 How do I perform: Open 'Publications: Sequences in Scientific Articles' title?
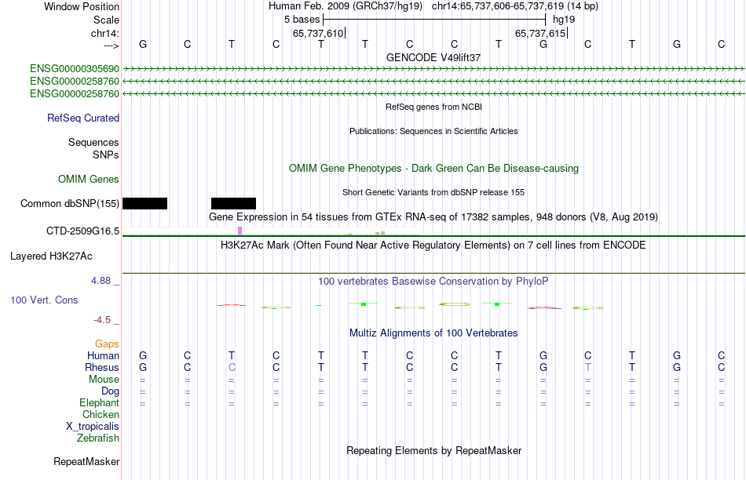[433, 131]
